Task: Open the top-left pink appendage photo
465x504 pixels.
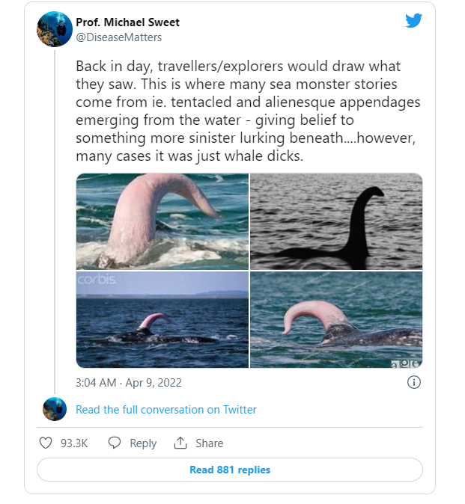Action: 162,221
